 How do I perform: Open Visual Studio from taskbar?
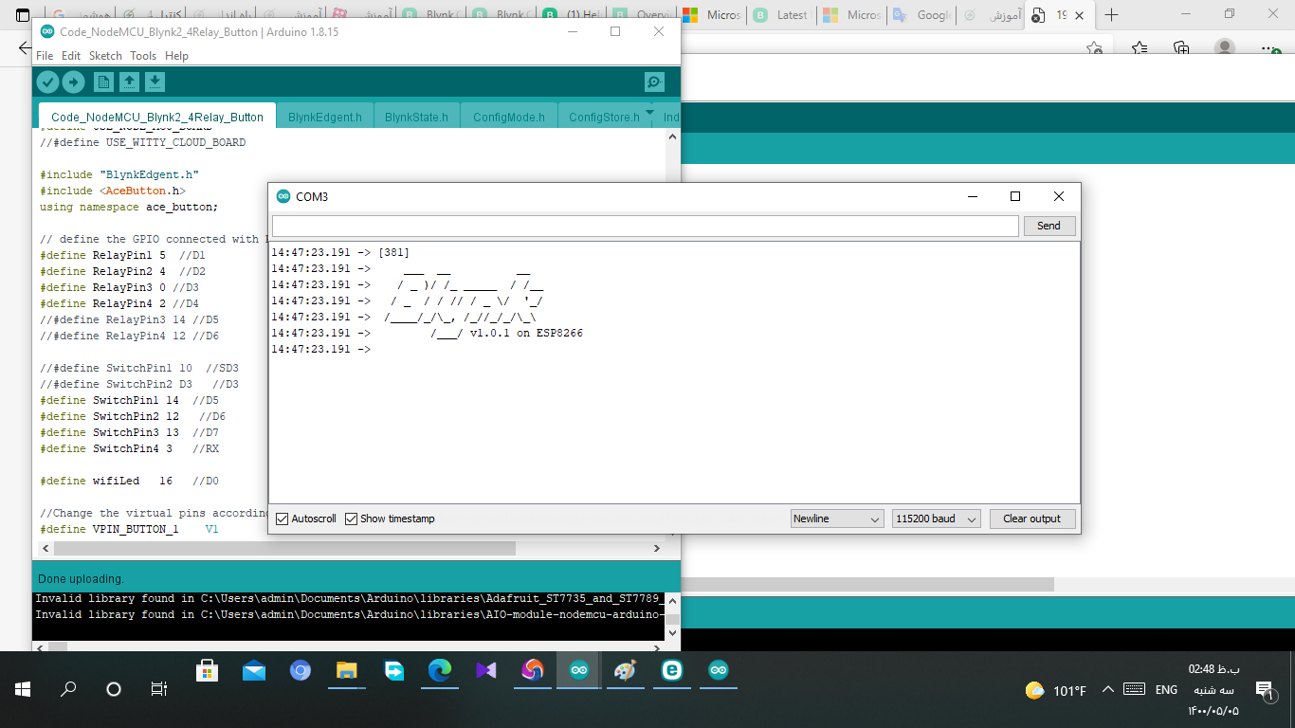485,671
